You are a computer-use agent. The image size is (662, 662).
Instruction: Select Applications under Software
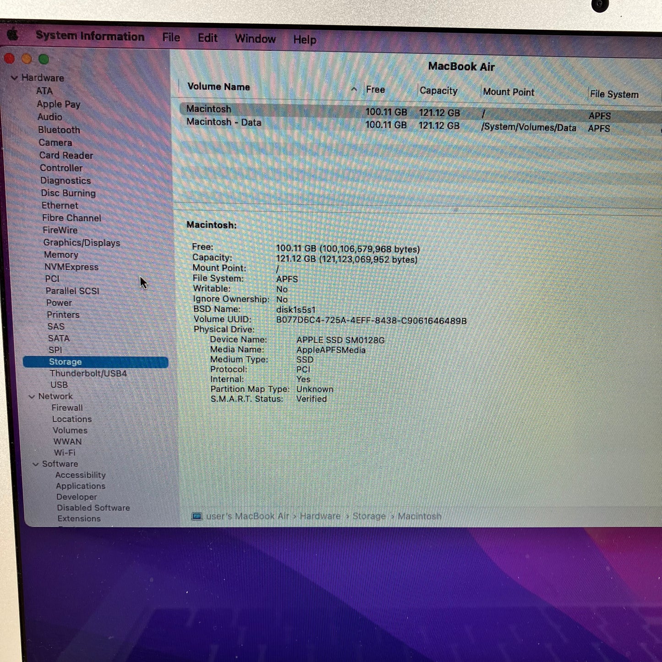pyautogui.click(x=80, y=486)
